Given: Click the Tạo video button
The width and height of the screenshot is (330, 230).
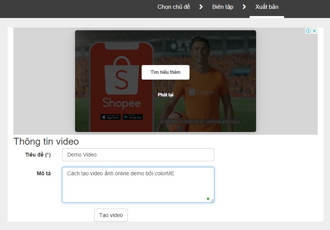Looking at the screenshot, I should pyautogui.click(x=111, y=215).
